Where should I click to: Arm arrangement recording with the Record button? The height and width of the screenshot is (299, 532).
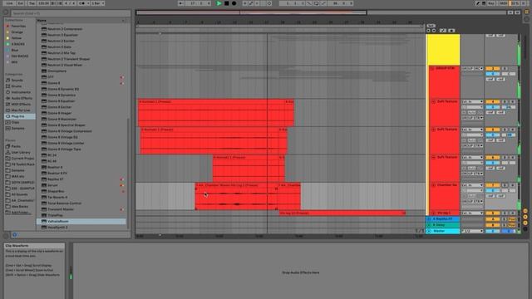point(234,3)
